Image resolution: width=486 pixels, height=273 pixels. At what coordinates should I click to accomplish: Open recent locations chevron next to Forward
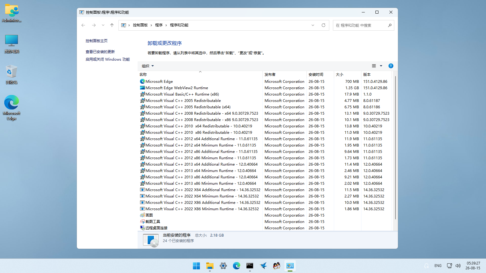click(103, 25)
